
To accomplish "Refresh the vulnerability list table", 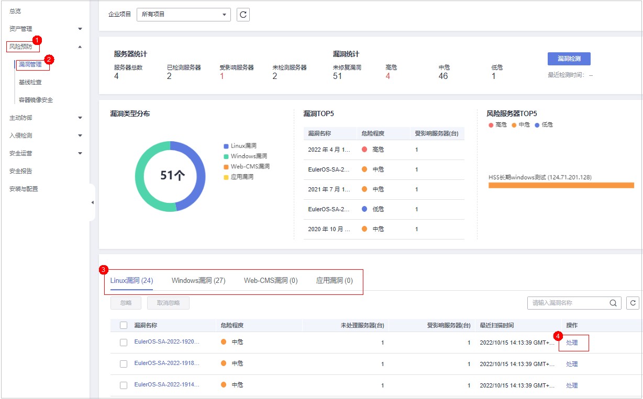I will pyautogui.click(x=633, y=303).
